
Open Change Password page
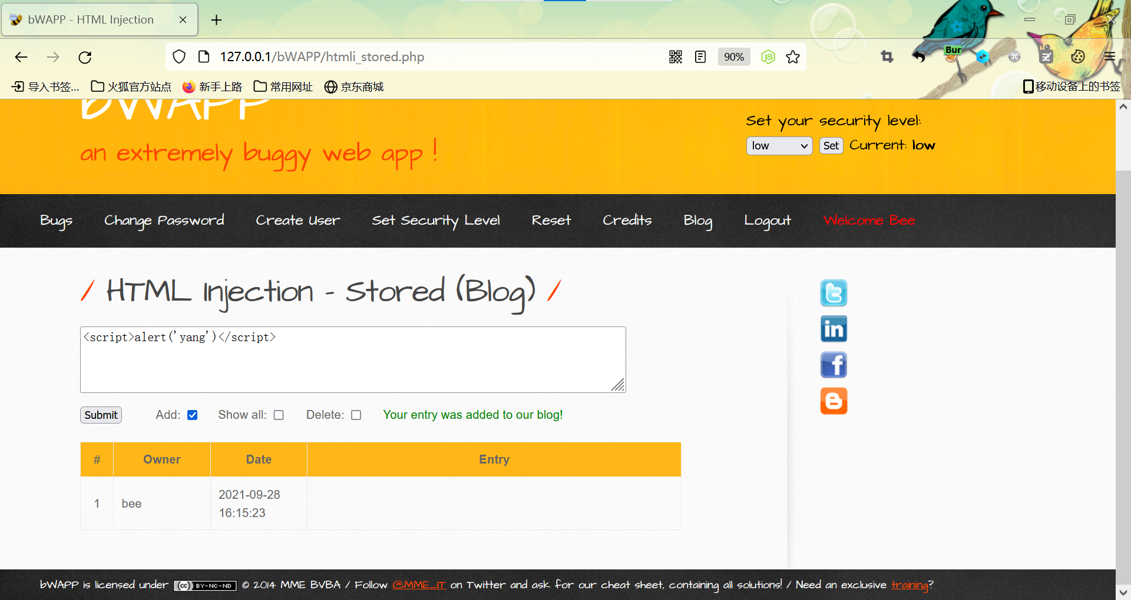coord(164,221)
